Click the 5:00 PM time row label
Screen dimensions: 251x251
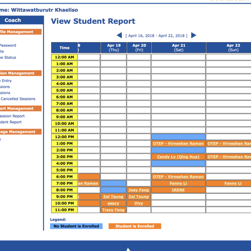(64, 170)
